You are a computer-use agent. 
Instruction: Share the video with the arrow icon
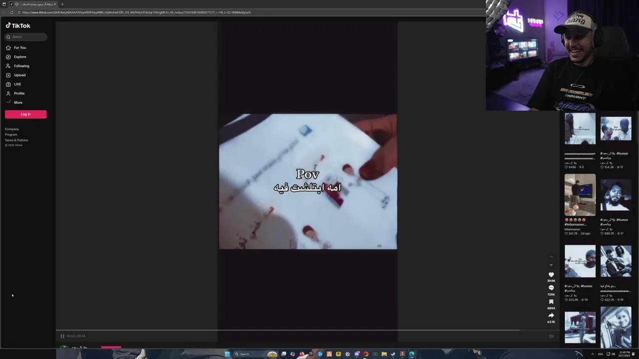(x=551, y=316)
